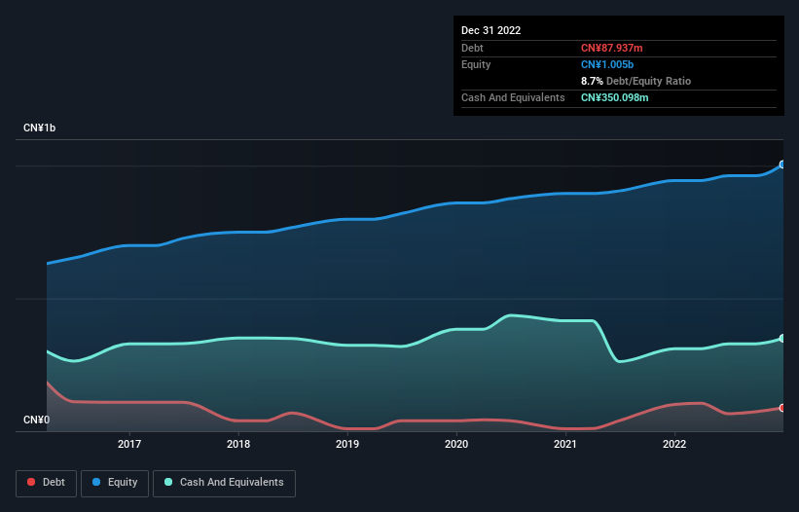Click the Dec 31 2022 tooltip date
799x512 pixels.
[491, 30]
